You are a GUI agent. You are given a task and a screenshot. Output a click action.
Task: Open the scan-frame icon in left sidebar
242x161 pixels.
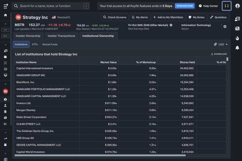coord(5,63)
